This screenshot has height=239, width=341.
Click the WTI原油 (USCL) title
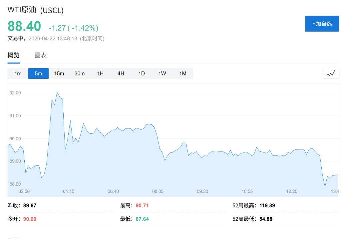35,10
